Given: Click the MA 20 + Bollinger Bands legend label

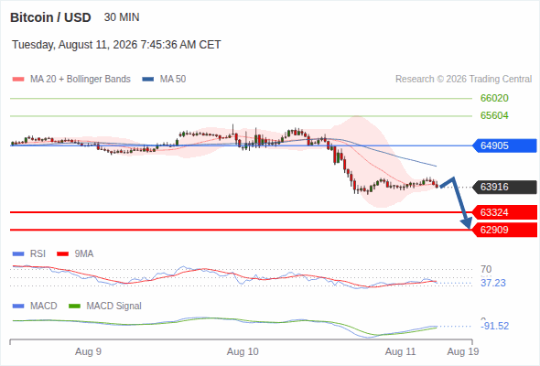Looking at the screenshot, I should (x=81, y=80).
